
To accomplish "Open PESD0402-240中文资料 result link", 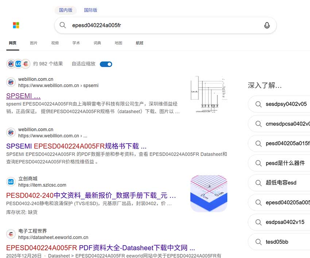I will click(91, 196).
